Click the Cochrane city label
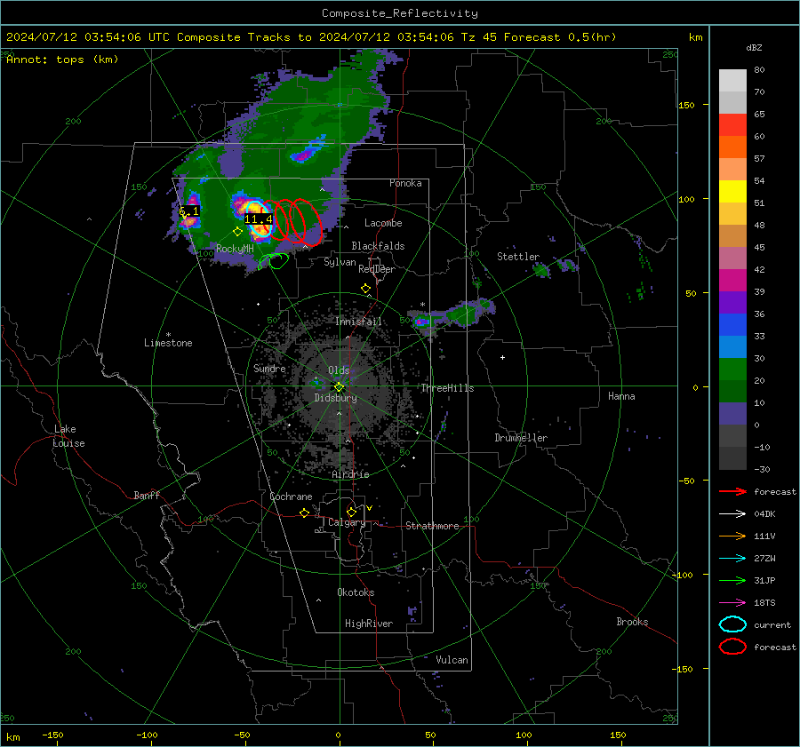The width and height of the screenshot is (800, 747). click(x=291, y=497)
